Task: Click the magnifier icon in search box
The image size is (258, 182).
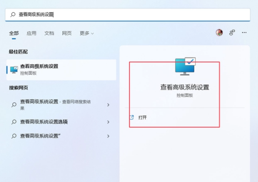Action: (13, 15)
